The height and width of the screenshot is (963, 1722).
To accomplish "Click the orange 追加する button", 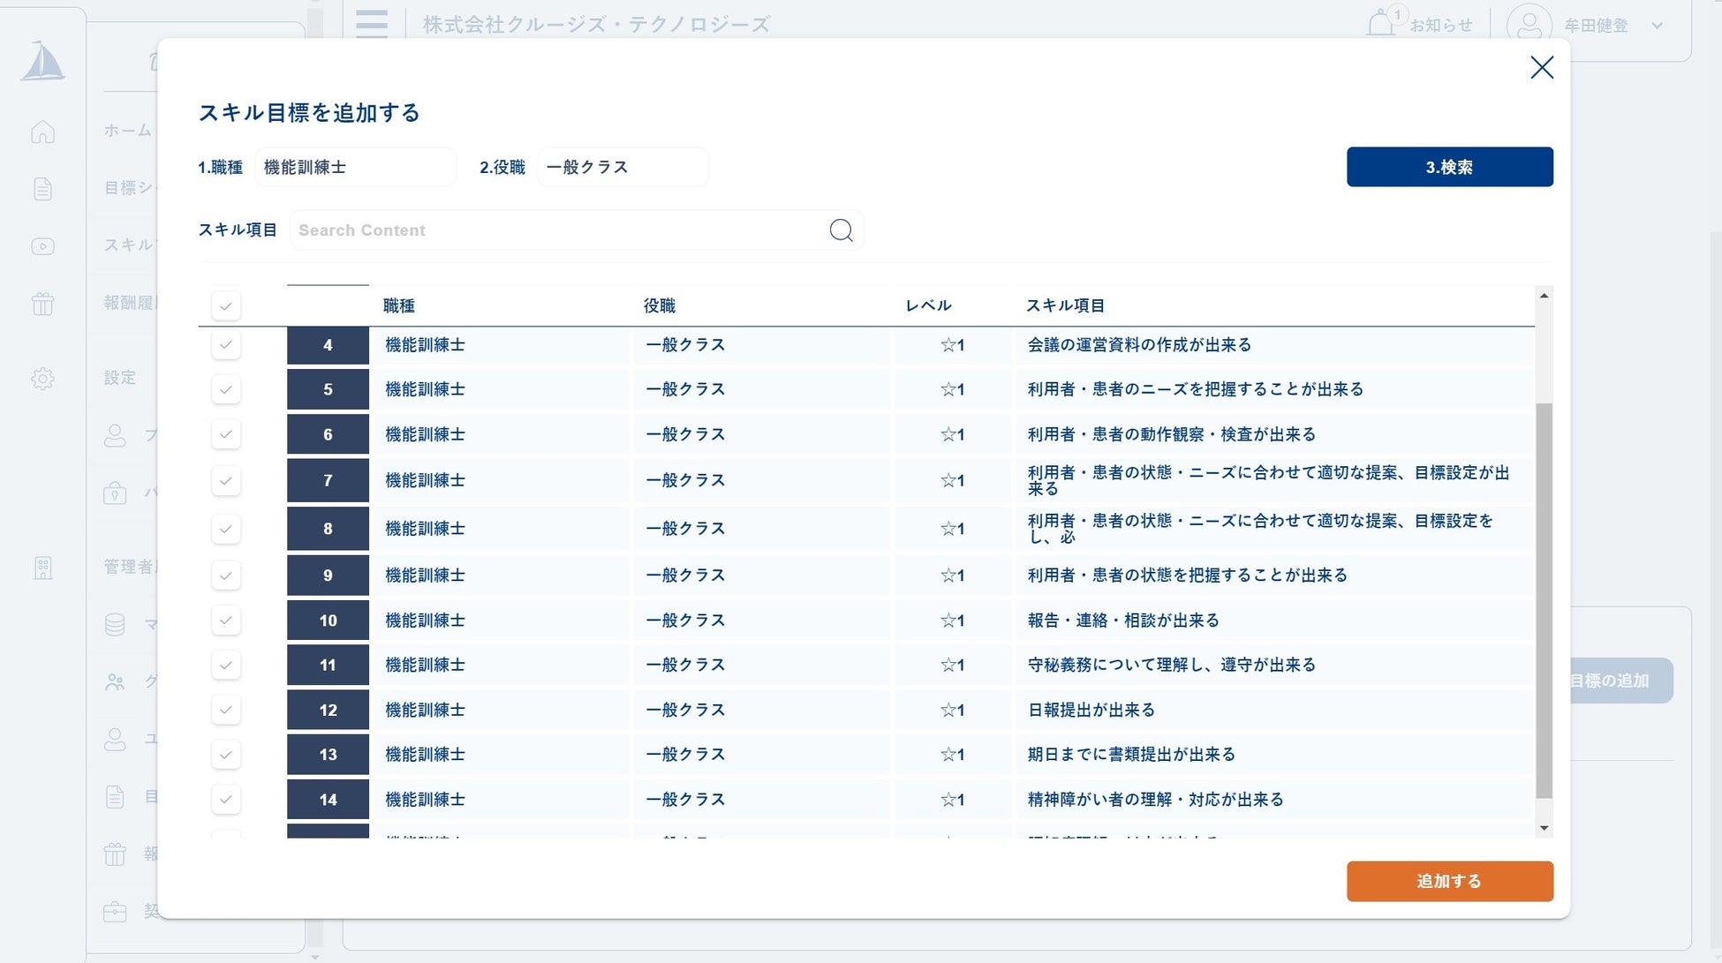I will pyautogui.click(x=1449, y=881).
